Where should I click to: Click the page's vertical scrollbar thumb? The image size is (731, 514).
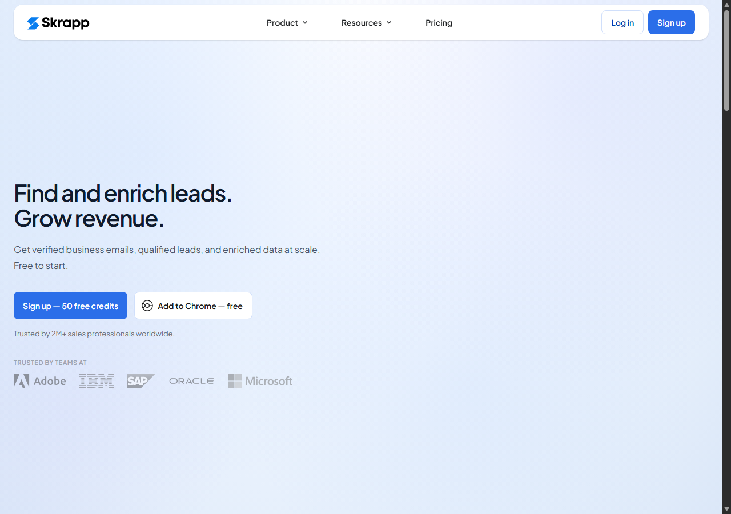(x=726, y=60)
